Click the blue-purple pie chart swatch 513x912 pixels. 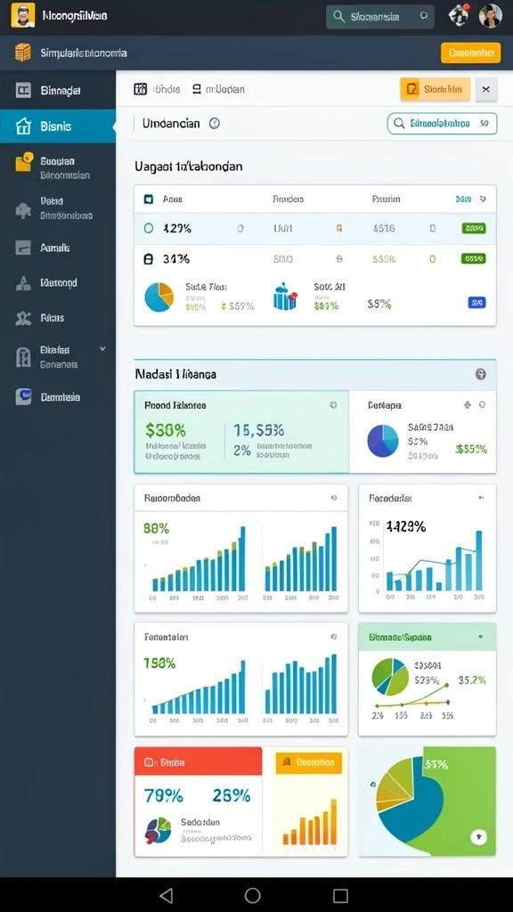point(383,440)
